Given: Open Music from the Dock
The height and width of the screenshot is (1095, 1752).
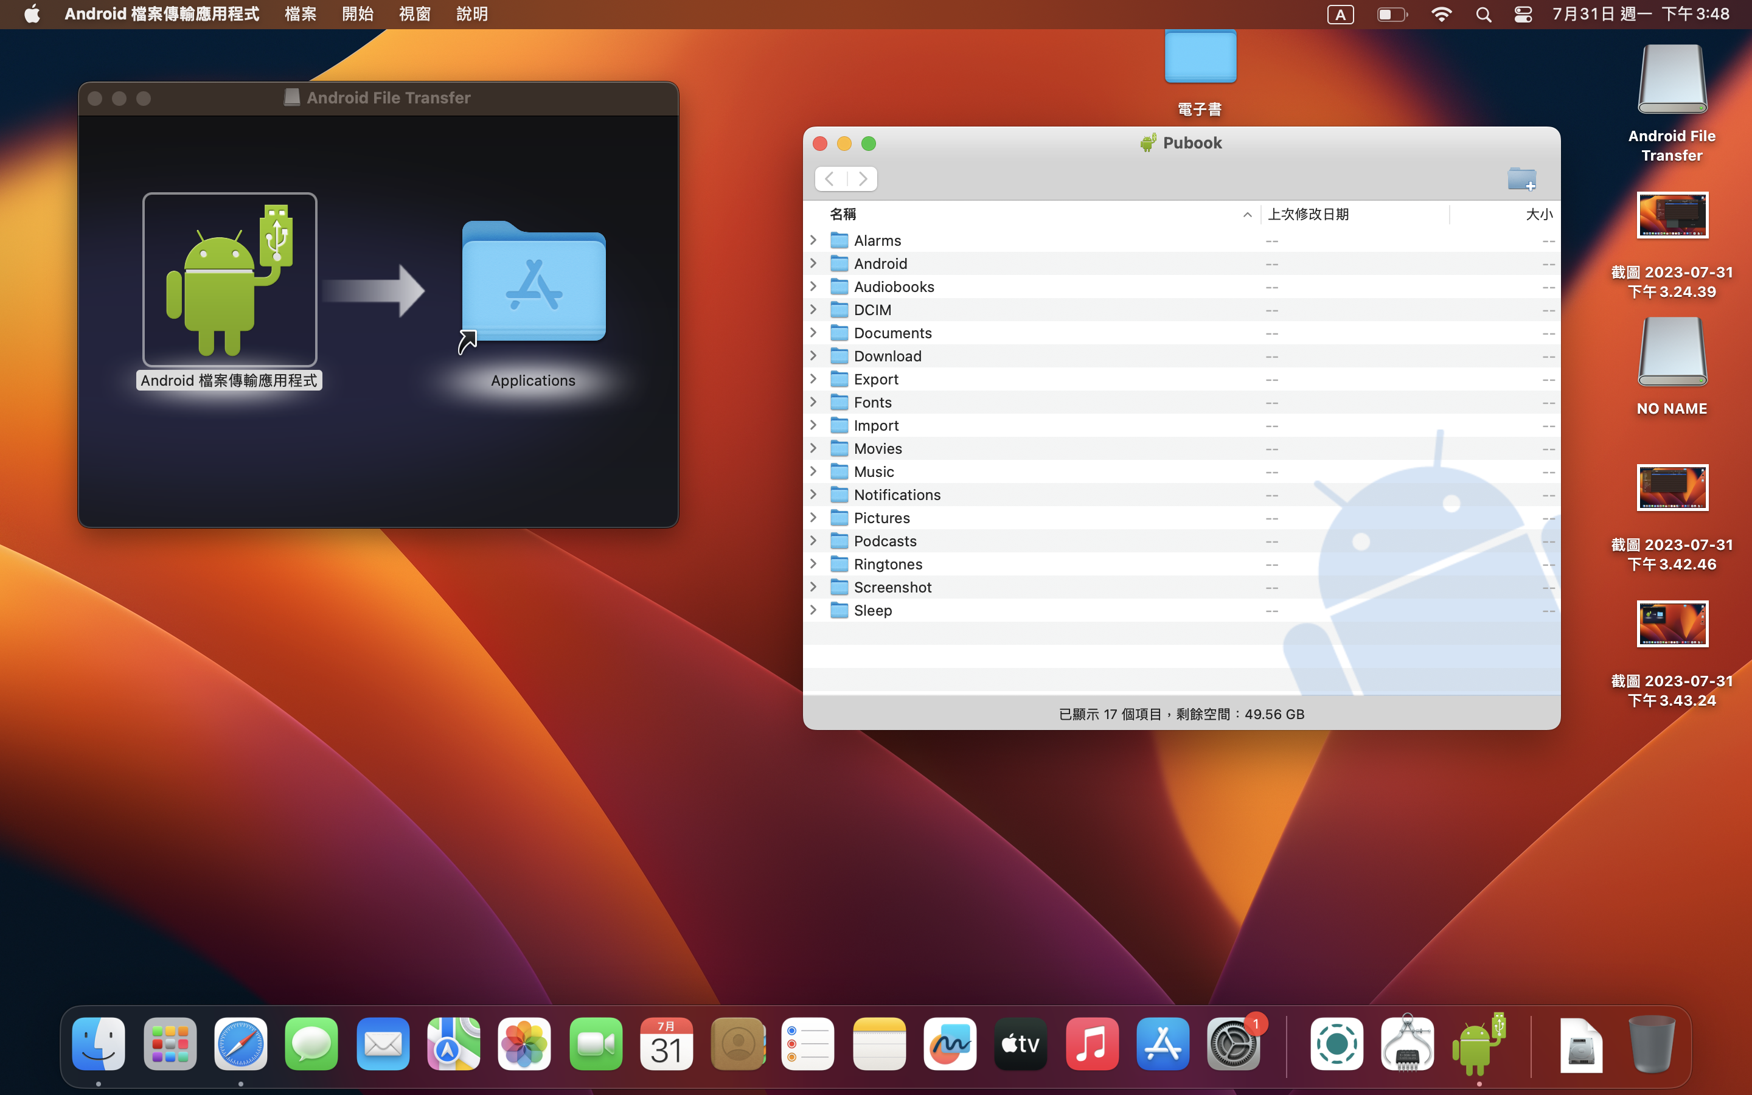Looking at the screenshot, I should point(1092,1043).
